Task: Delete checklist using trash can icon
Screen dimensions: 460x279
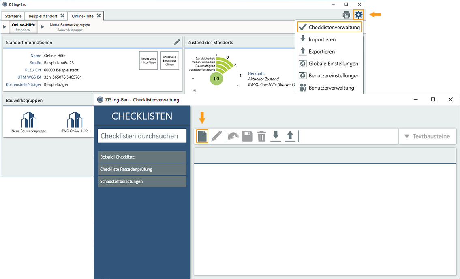Action: (x=261, y=136)
